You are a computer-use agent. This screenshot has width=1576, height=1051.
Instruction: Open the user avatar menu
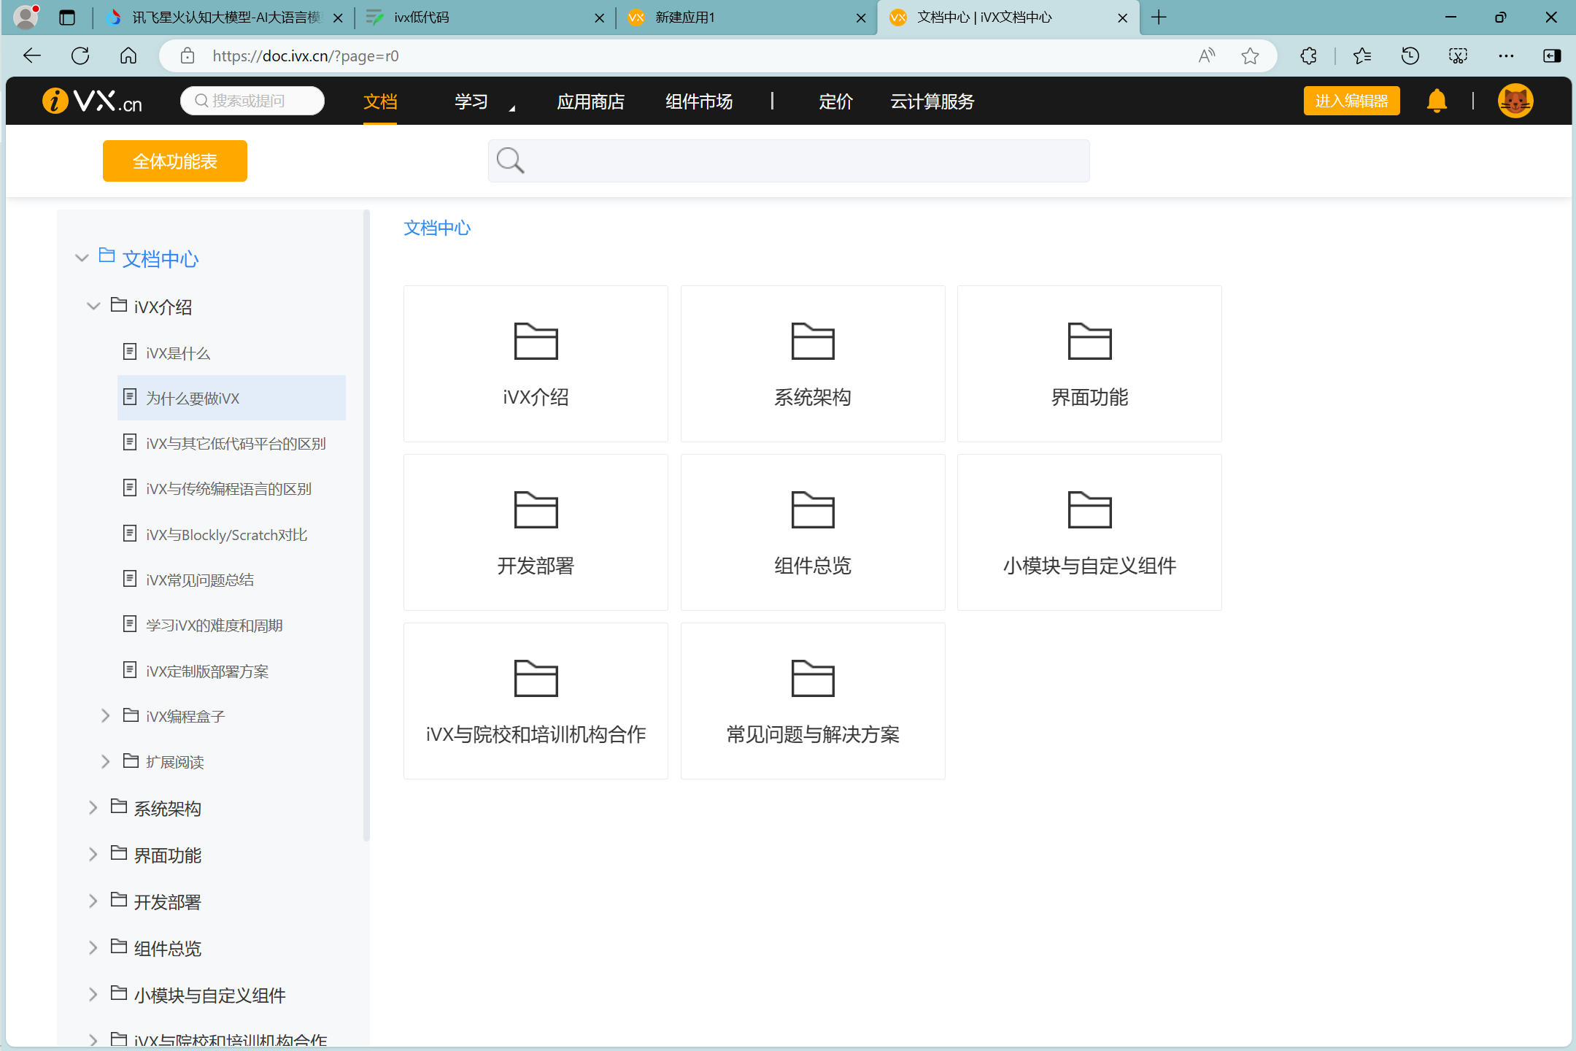click(x=1515, y=101)
